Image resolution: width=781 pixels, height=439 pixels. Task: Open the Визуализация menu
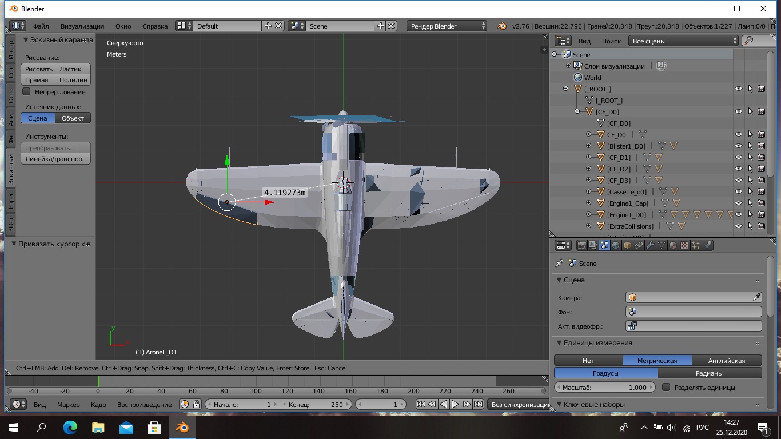coord(82,26)
